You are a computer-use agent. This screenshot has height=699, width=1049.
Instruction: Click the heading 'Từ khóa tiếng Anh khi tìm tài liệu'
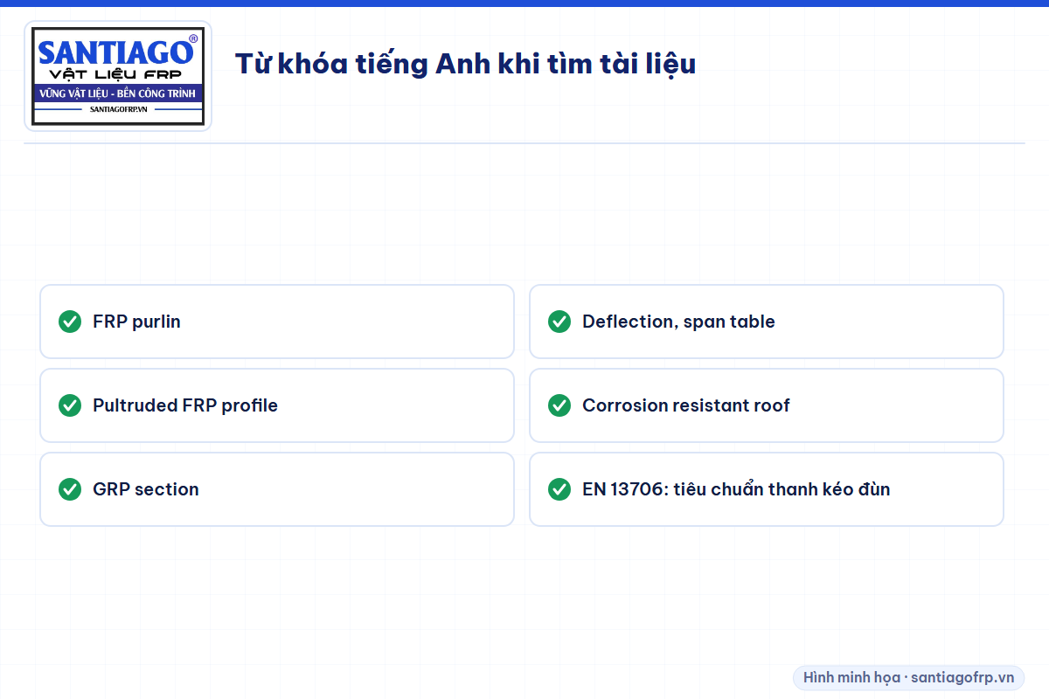pos(465,64)
